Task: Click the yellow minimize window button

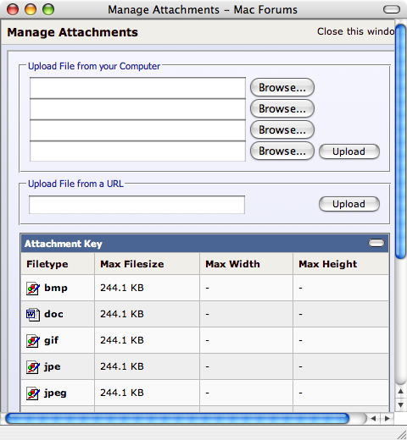Action: pos(31,9)
